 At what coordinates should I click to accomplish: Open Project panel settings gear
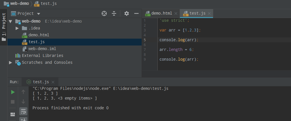click(127, 13)
